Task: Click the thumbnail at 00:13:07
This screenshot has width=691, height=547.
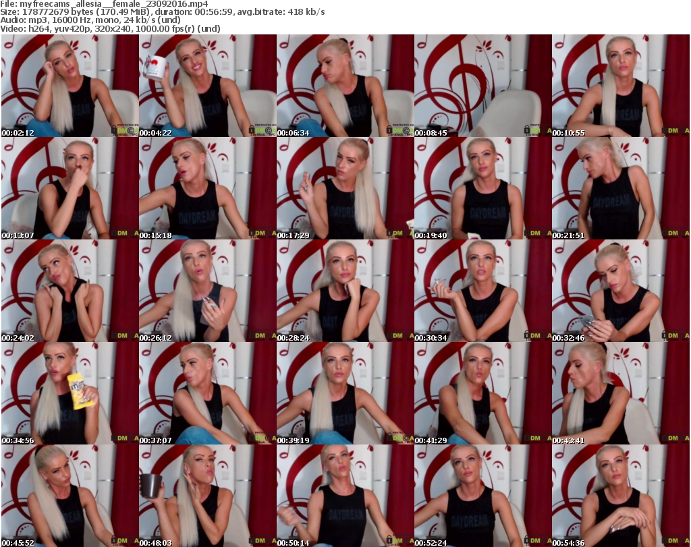Action: pos(70,188)
